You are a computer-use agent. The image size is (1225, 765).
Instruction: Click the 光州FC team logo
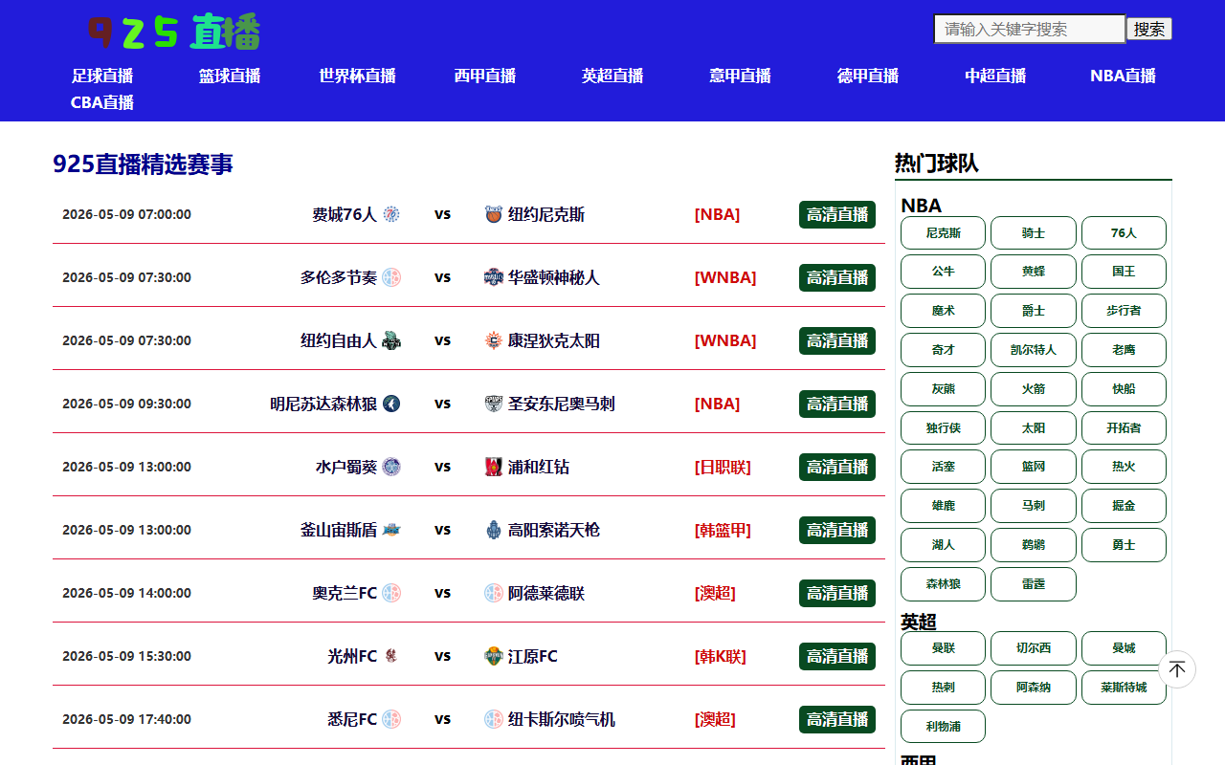[x=391, y=656]
